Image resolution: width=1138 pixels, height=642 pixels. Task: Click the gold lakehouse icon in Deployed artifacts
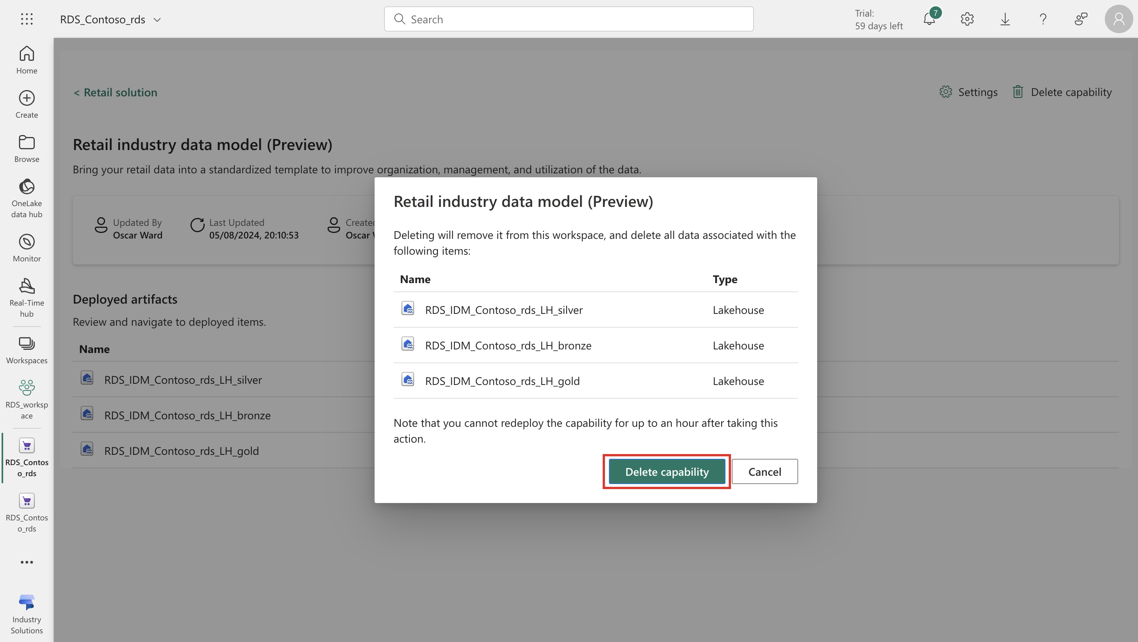click(x=87, y=449)
